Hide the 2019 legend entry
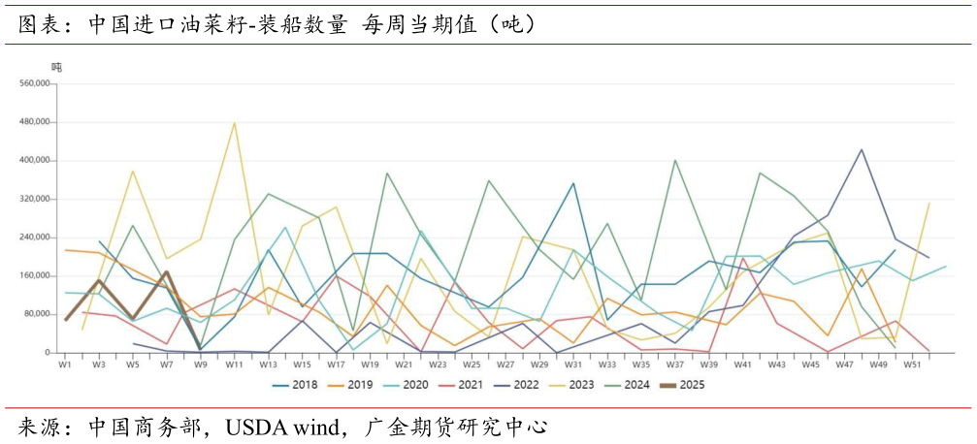This screenshot has width=977, height=444. coord(351,385)
